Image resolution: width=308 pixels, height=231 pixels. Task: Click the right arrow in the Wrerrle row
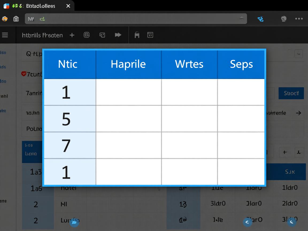pyautogui.click(x=298, y=113)
